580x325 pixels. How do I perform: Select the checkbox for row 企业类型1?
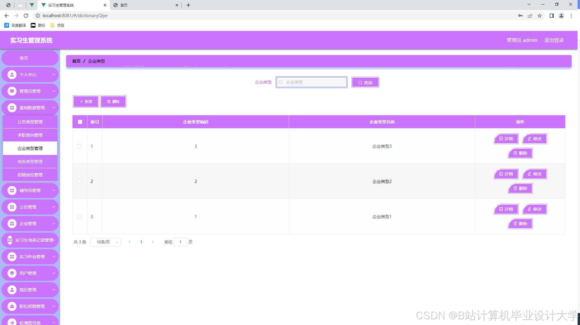coord(79,217)
